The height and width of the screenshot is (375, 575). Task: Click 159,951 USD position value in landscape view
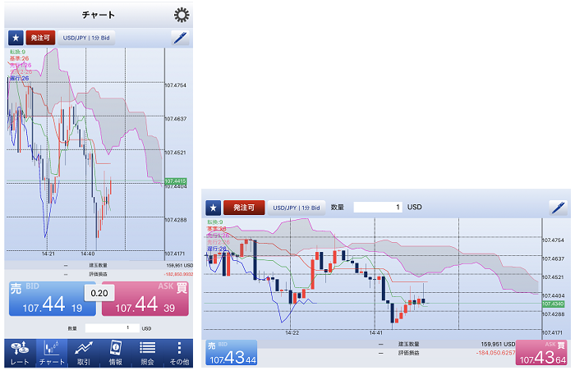[498, 345]
